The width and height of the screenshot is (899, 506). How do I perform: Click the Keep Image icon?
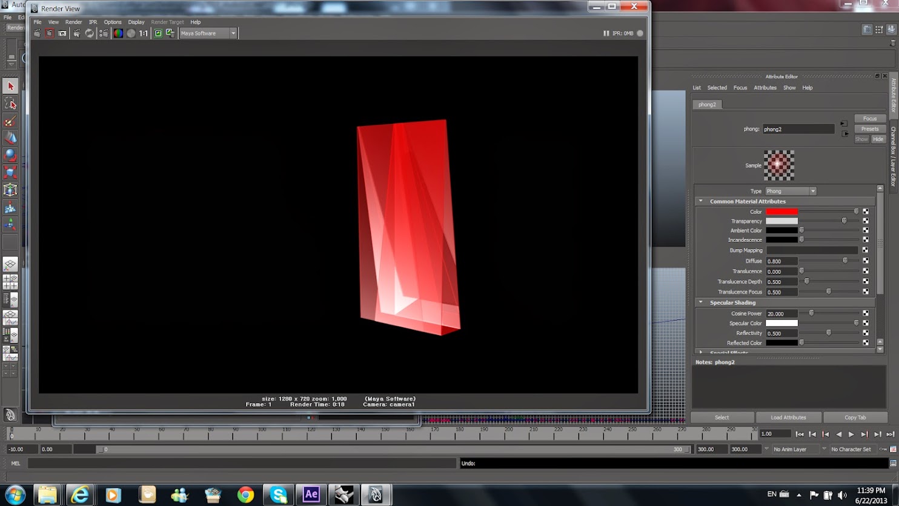point(158,33)
